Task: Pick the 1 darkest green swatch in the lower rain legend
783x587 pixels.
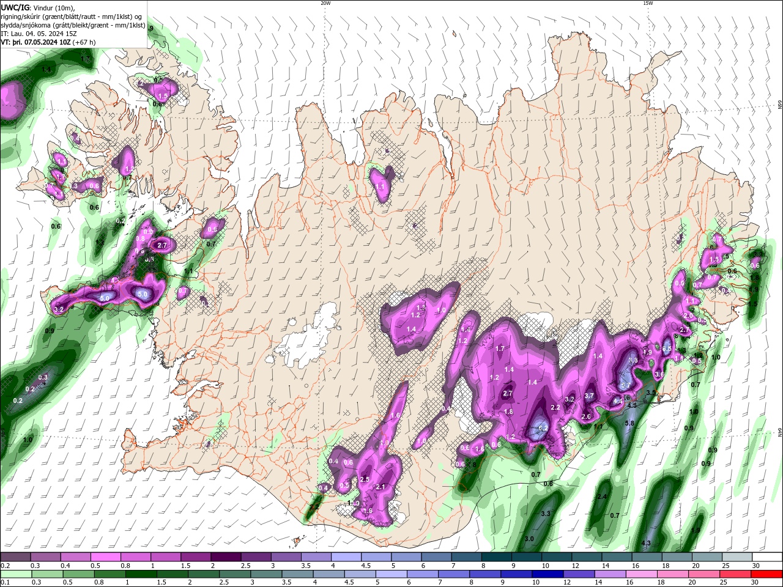Action: 141,574
